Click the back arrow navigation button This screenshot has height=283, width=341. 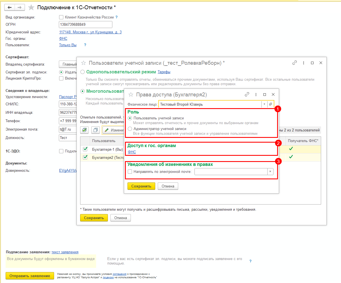[x=10, y=8]
